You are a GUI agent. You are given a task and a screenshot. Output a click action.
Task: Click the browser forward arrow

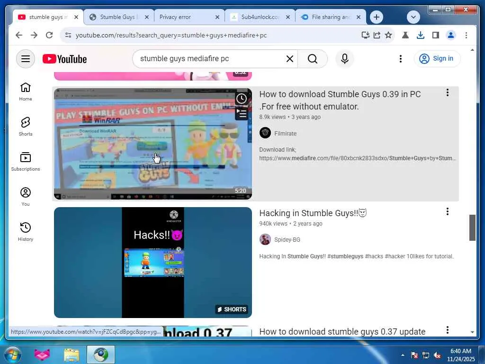(x=34, y=35)
